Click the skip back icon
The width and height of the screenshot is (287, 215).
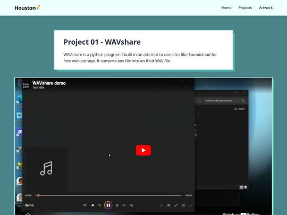pyautogui.click(x=99, y=205)
